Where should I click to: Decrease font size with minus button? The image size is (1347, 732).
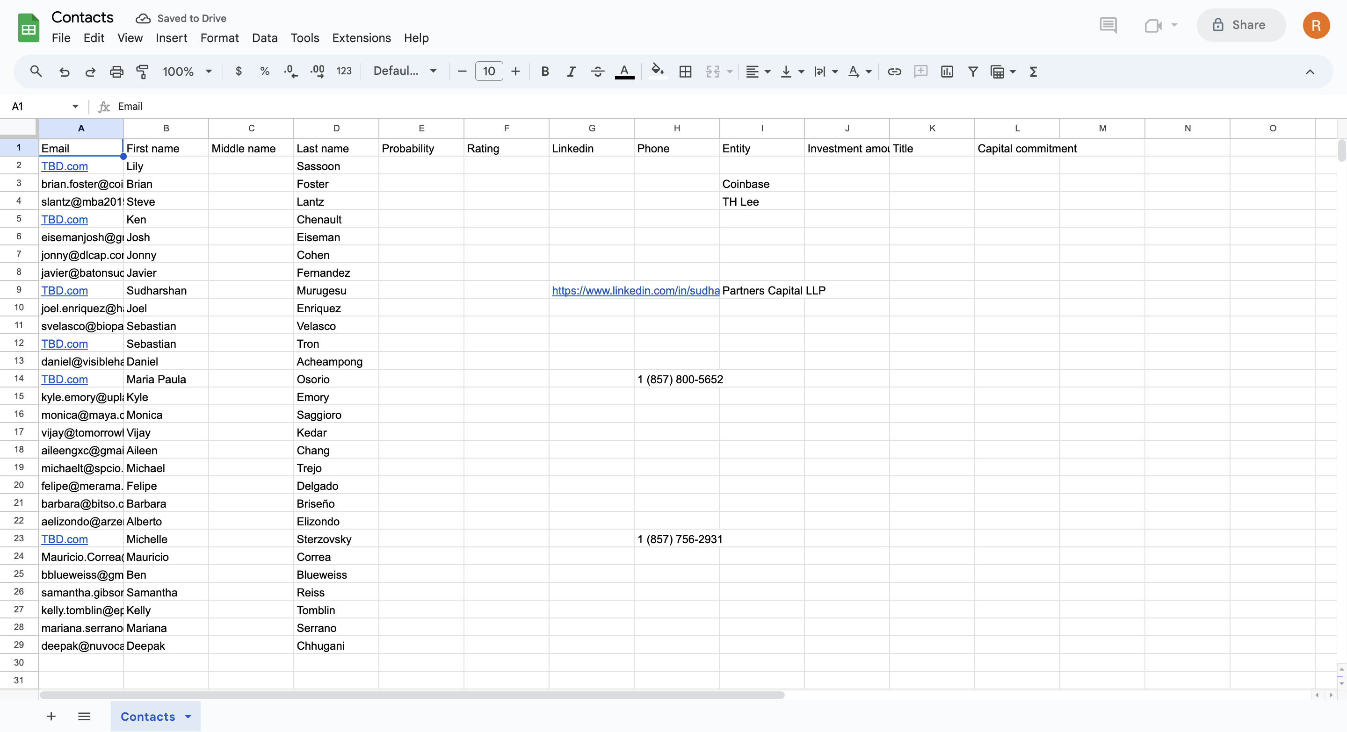pyautogui.click(x=462, y=71)
